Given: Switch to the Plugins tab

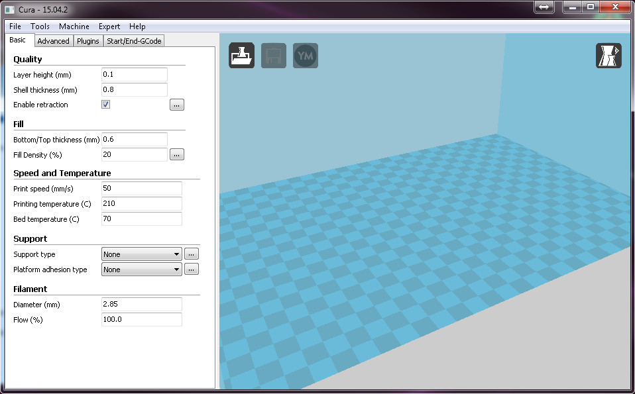Looking at the screenshot, I should [88, 41].
